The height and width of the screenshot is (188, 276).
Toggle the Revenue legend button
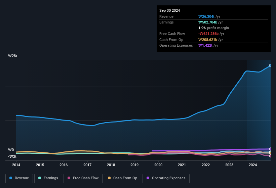(19, 178)
